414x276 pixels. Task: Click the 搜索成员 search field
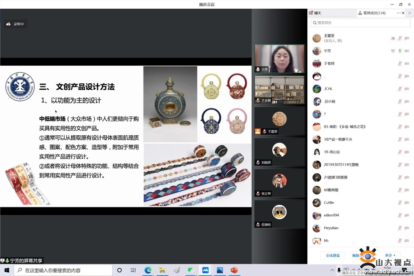359,23
